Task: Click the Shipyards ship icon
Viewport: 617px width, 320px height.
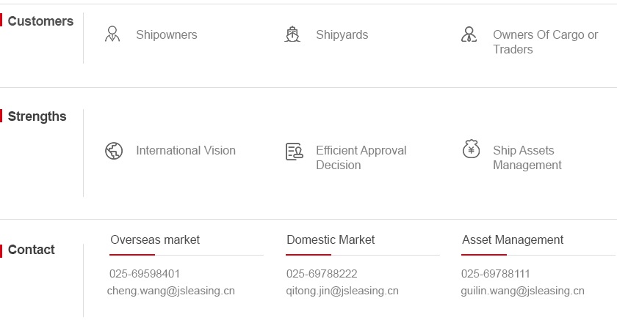Action: point(292,34)
